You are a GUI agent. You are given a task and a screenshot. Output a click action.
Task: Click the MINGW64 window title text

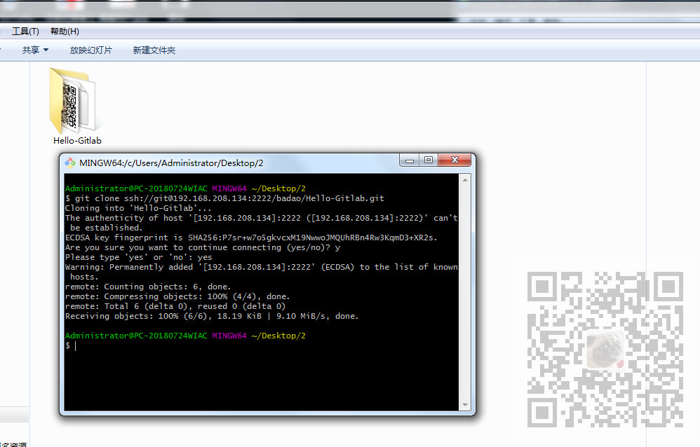(171, 163)
